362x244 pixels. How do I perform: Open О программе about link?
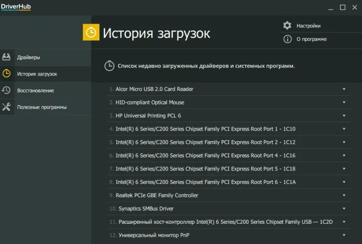point(311,39)
